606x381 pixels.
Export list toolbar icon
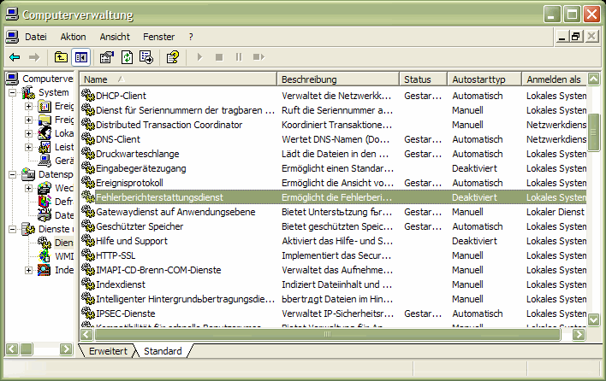pyautogui.click(x=146, y=57)
